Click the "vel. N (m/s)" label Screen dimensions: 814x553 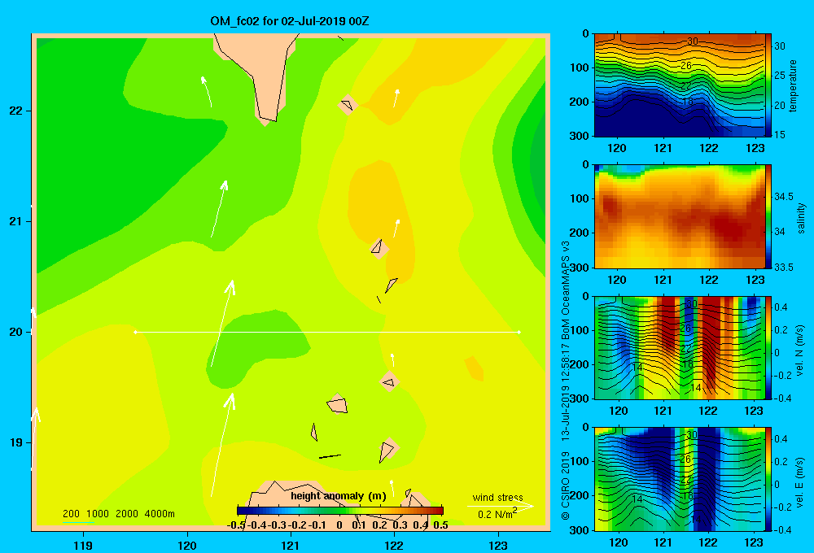pos(799,351)
